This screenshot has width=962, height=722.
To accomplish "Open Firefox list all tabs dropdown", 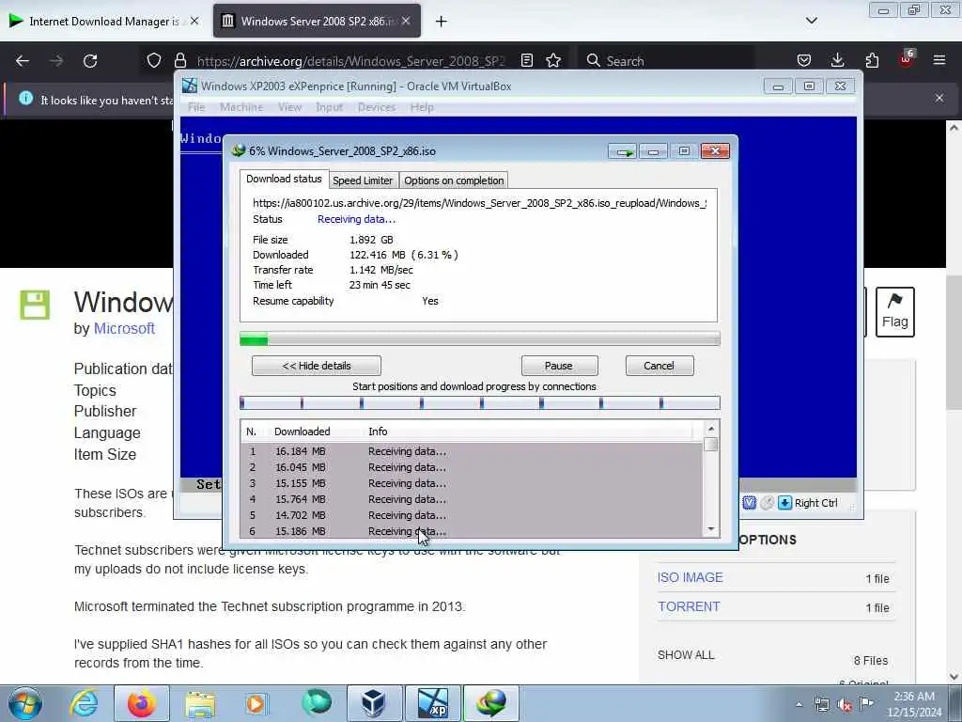I will pos(811,21).
